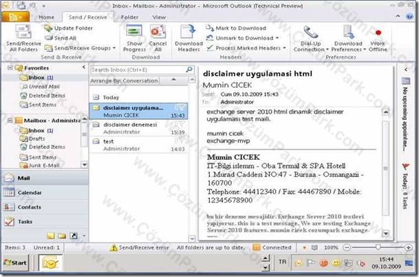The width and height of the screenshot is (419, 277).
Task: Open Unread Mail search folder
Action: pyautogui.click(x=41, y=87)
